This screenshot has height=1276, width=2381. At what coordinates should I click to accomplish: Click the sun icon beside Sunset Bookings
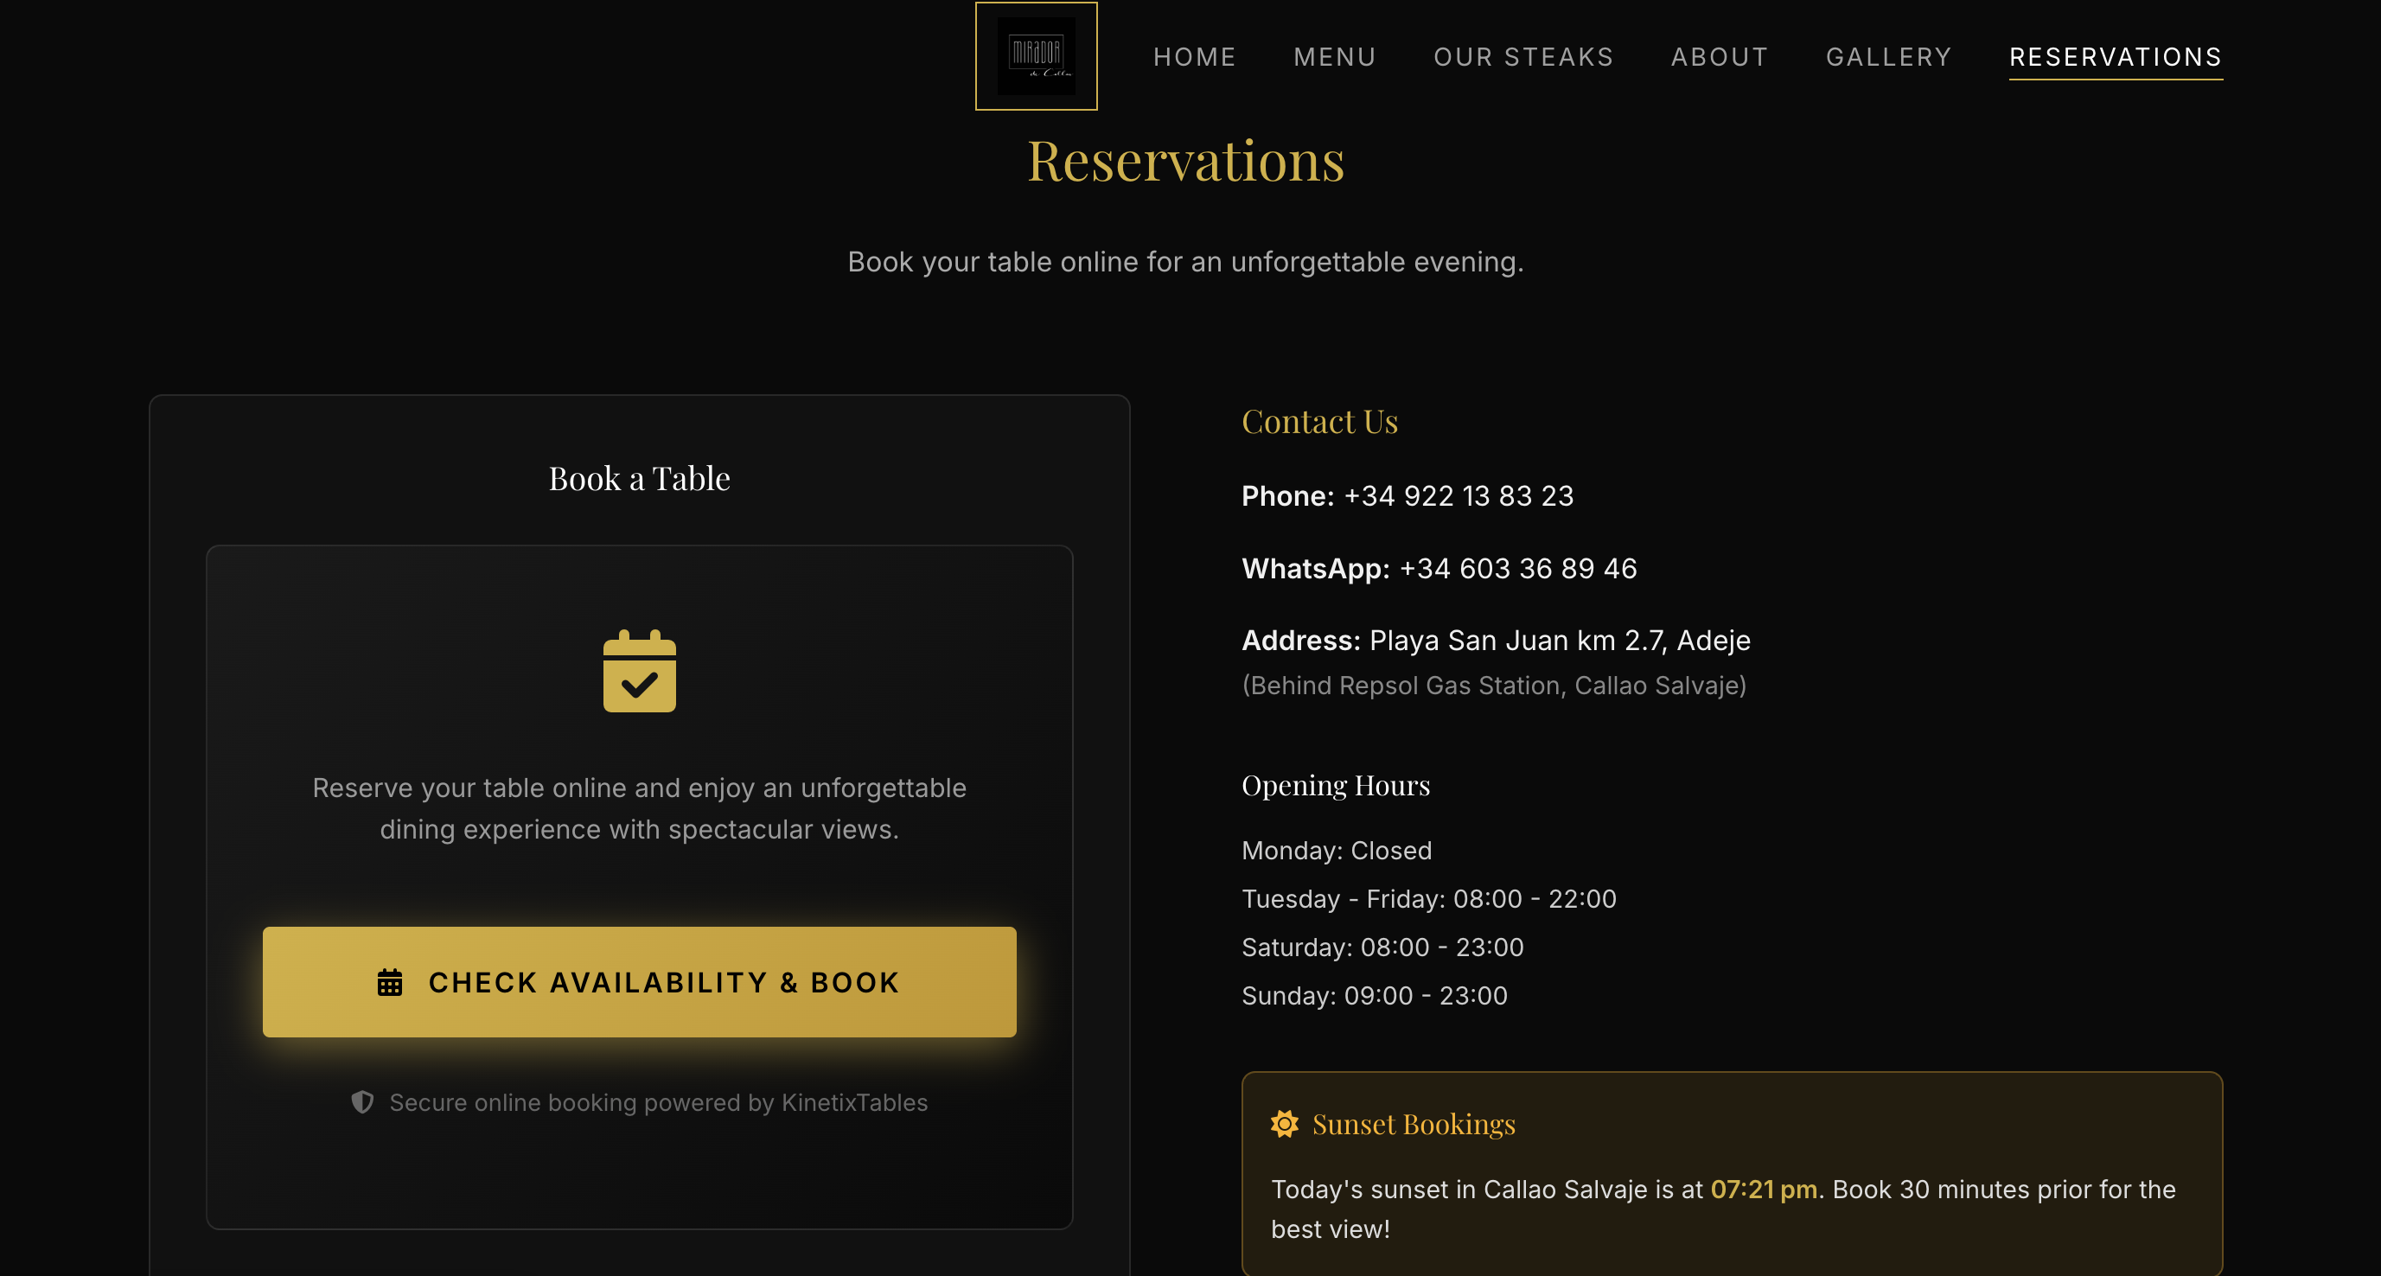(x=1284, y=1124)
